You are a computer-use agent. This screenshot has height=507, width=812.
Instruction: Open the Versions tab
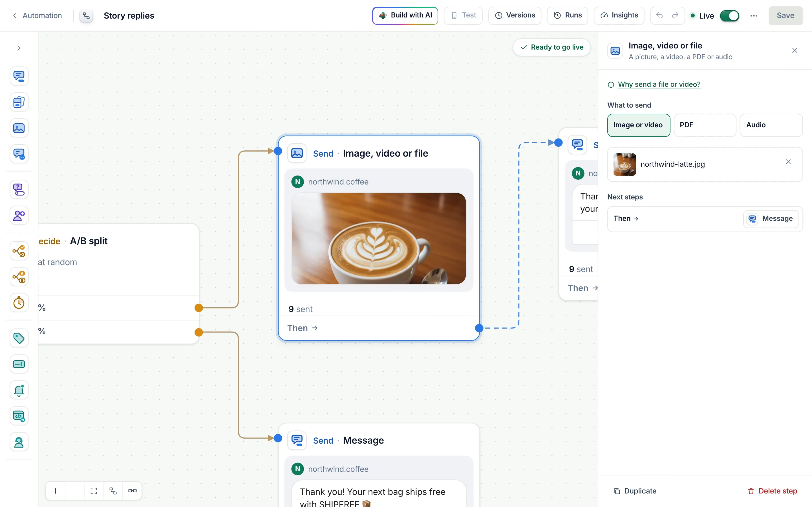515,15
